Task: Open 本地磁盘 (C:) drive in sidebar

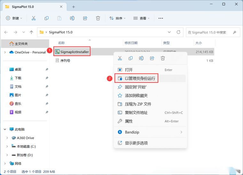Action: click(x=24, y=146)
